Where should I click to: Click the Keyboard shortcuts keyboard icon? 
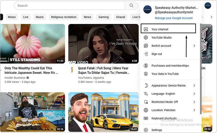pyautogui.click(x=146, y=118)
